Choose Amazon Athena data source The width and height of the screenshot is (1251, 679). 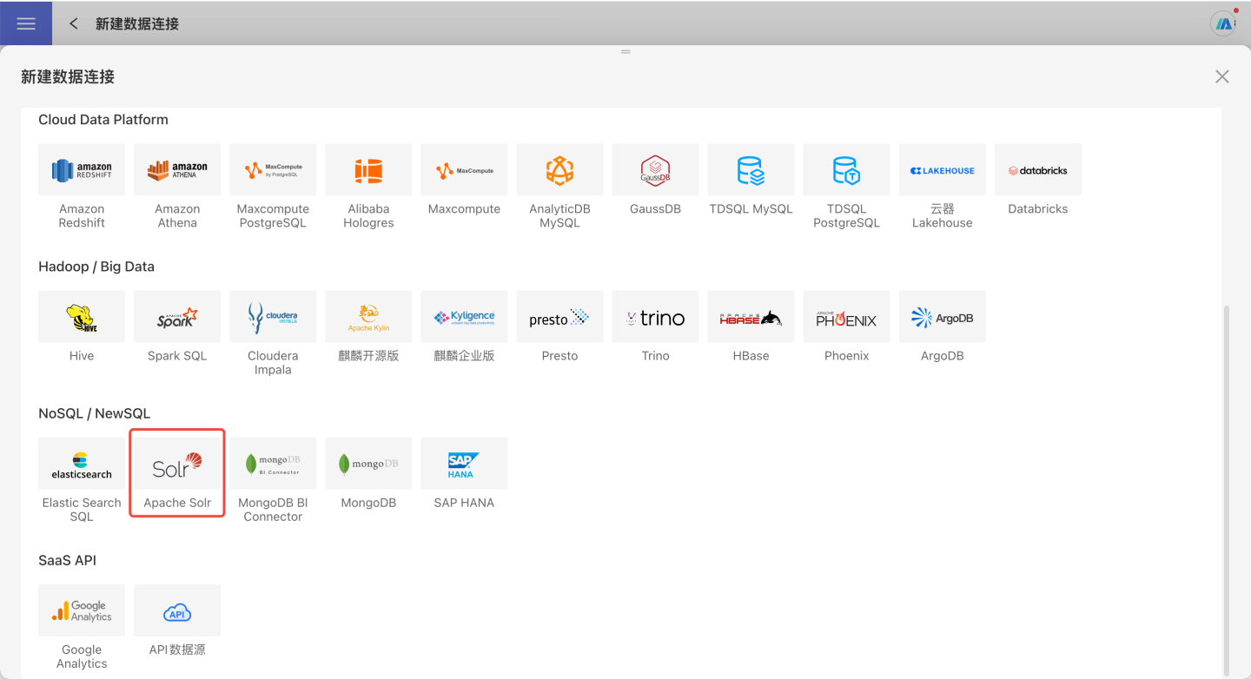click(177, 170)
